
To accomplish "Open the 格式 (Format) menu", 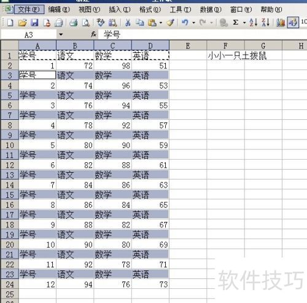I will click(x=150, y=9).
